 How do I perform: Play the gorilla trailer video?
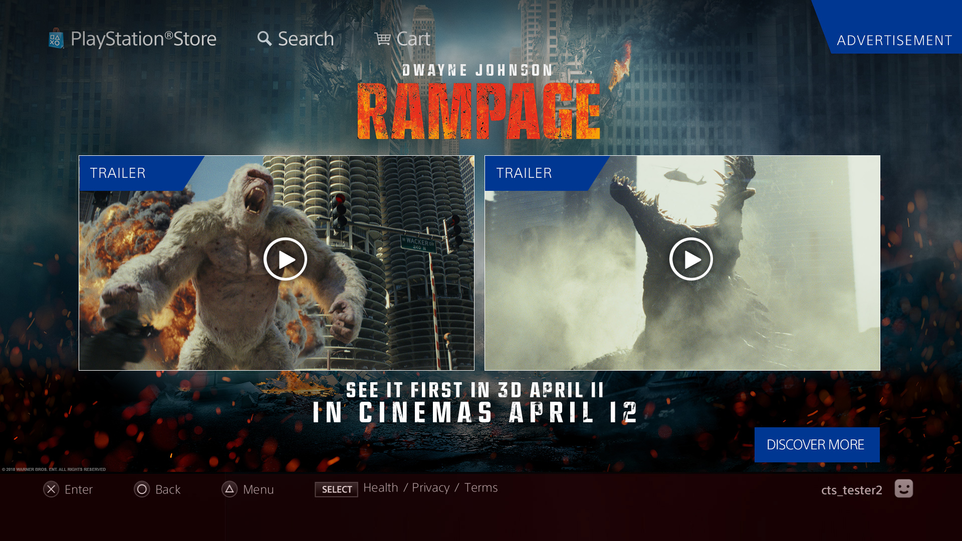click(286, 259)
